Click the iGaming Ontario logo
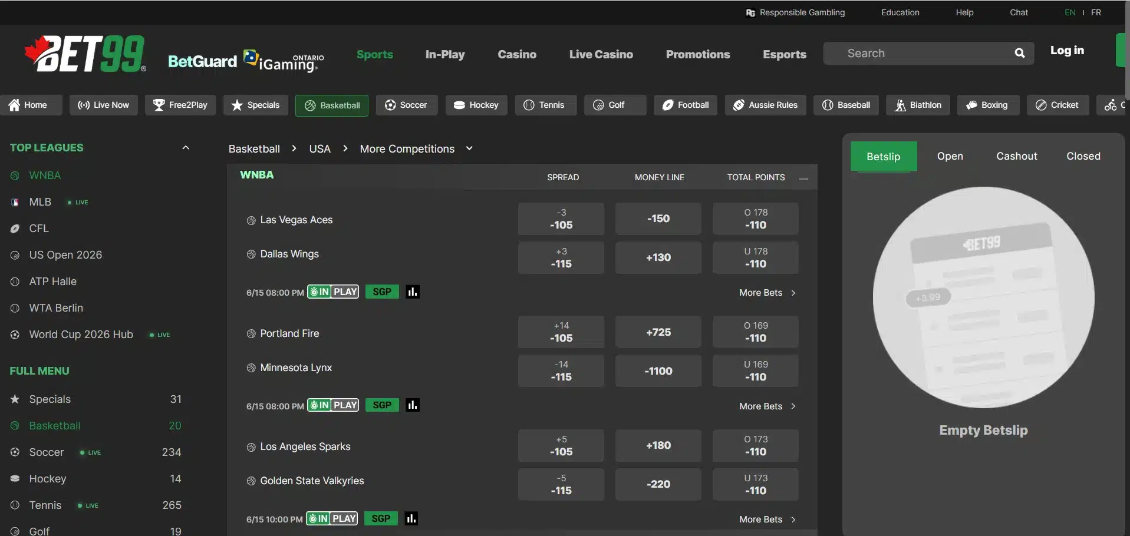The width and height of the screenshot is (1130, 536). 285,60
